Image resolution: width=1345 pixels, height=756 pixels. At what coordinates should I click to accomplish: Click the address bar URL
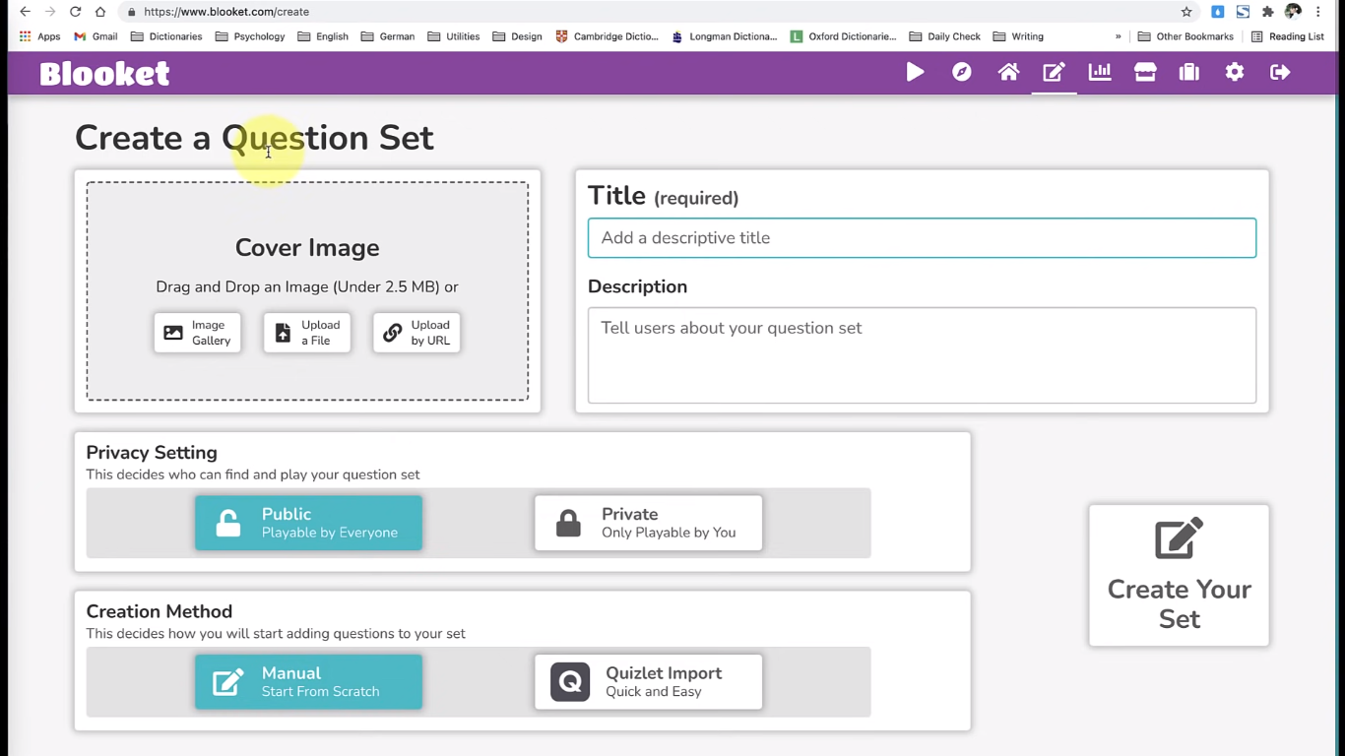coord(226,12)
